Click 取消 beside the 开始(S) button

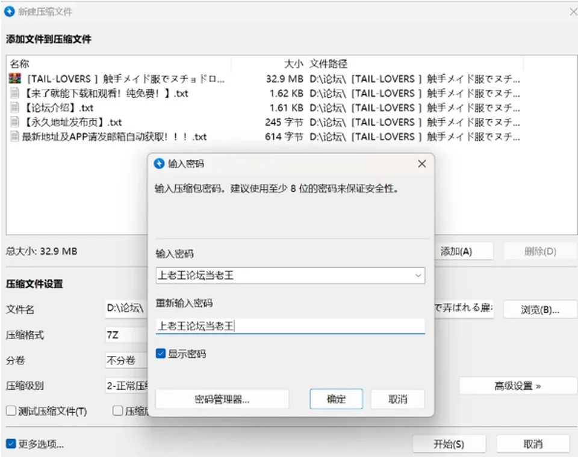pyautogui.click(x=533, y=444)
